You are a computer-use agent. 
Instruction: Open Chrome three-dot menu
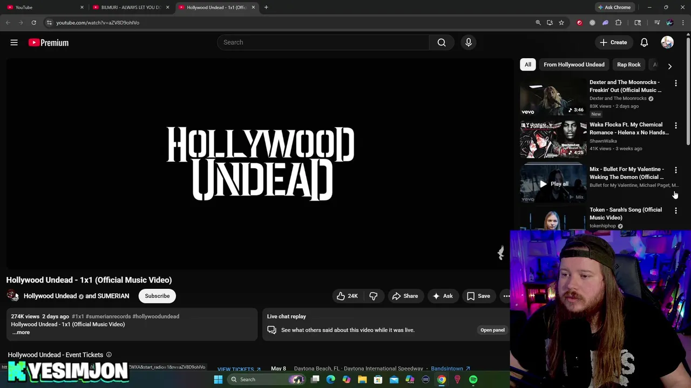[683, 23]
